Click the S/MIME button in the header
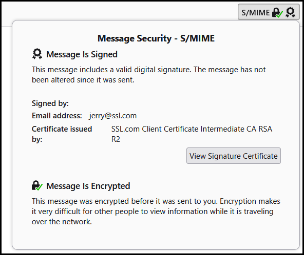This screenshot has width=304, height=255. point(269,12)
